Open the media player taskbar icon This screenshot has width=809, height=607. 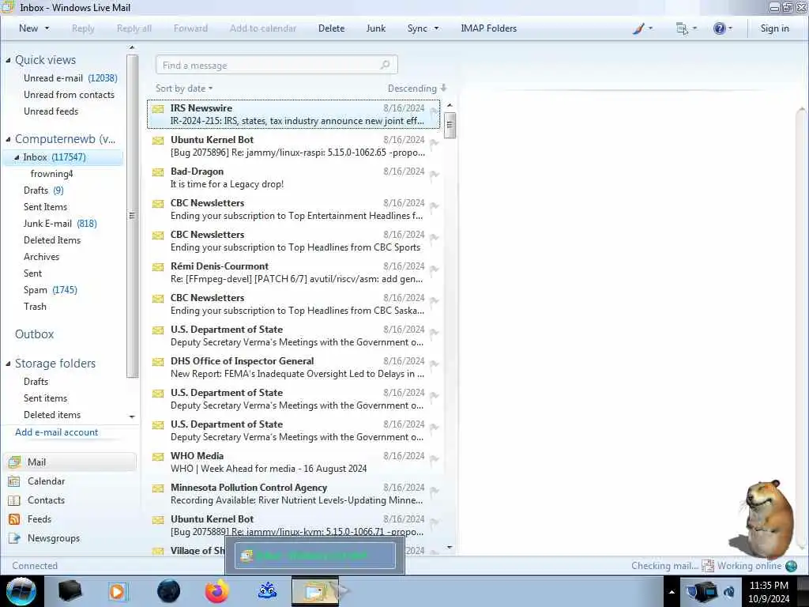click(117, 591)
